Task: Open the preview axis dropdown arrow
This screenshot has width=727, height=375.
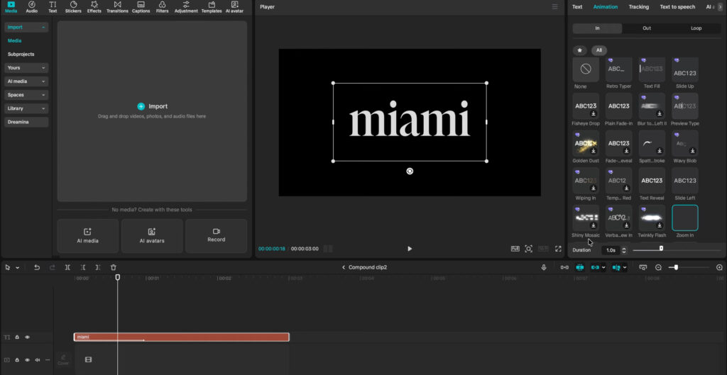Action: (x=625, y=267)
